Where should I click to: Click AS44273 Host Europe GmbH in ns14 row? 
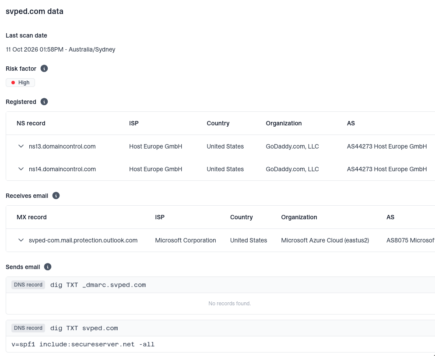pyautogui.click(x=387, y=169)
